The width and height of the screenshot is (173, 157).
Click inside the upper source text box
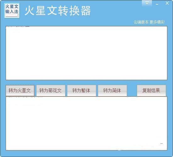point(87,53)
